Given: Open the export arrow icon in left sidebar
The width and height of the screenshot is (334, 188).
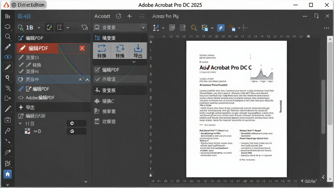Looking at the screenshot, I should coord(8,98).
